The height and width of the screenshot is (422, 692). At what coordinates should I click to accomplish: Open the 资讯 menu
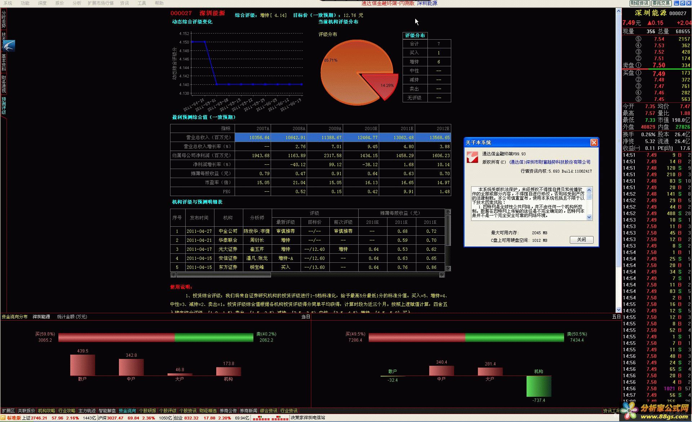124,3
